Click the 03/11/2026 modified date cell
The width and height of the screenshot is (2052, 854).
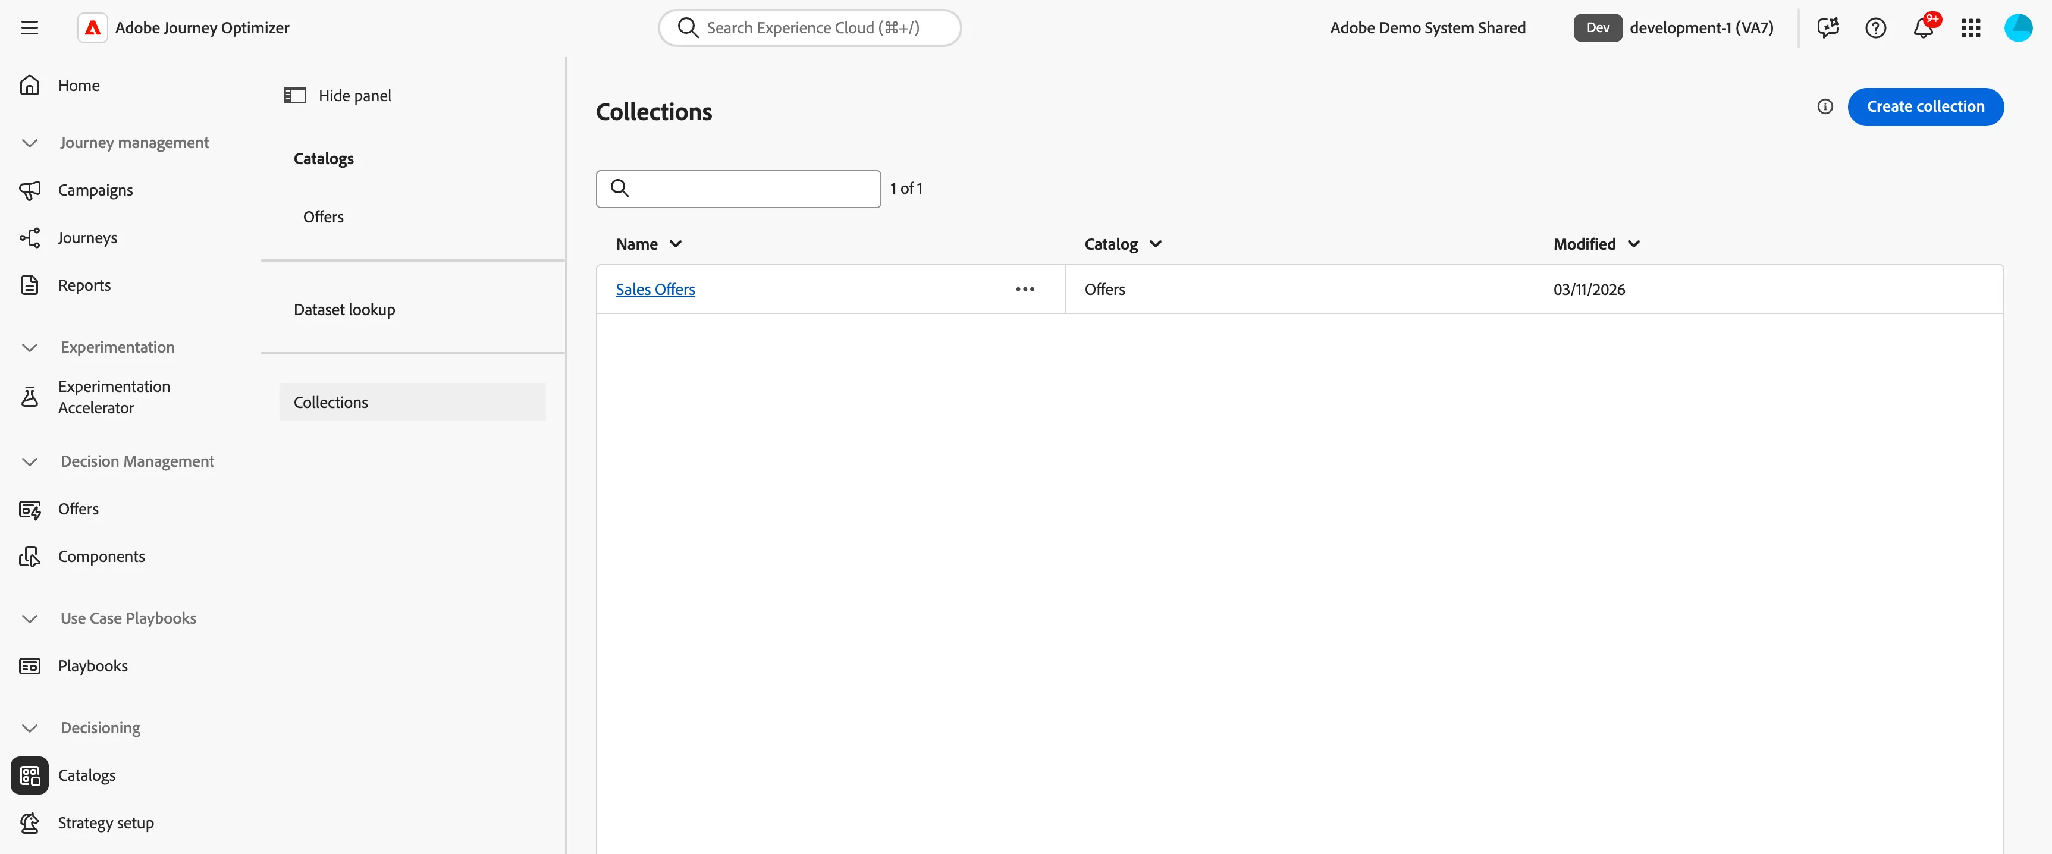tap(1589, 289)
